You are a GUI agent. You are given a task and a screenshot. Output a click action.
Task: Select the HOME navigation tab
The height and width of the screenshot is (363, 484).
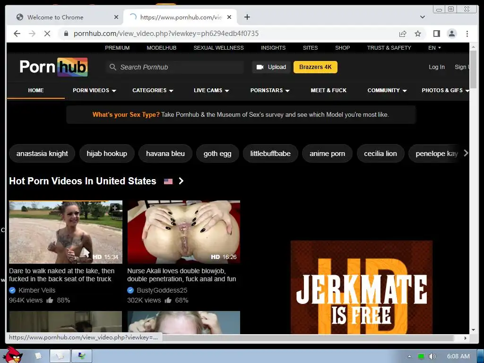point(36,90)
